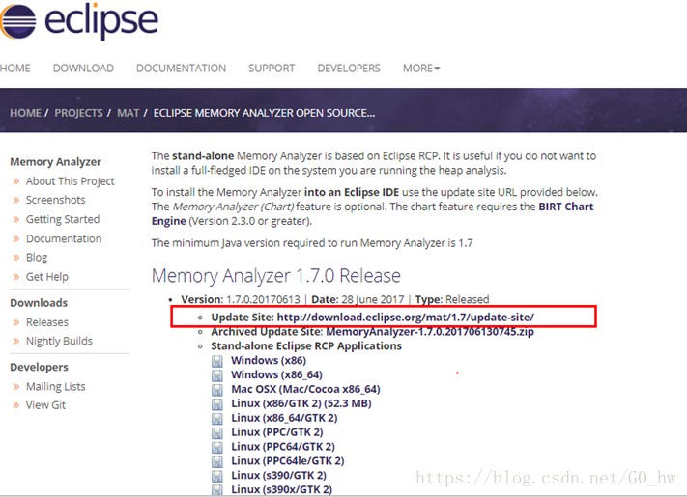This screenshot has width=687, height=497.
Task: Open Screenshots sidebar link
Action: (x=56, y=200)
